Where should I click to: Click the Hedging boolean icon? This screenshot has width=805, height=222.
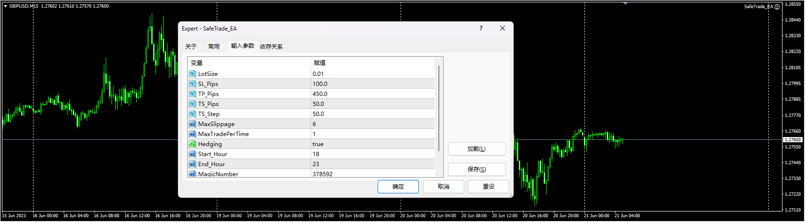pos(192,144)
